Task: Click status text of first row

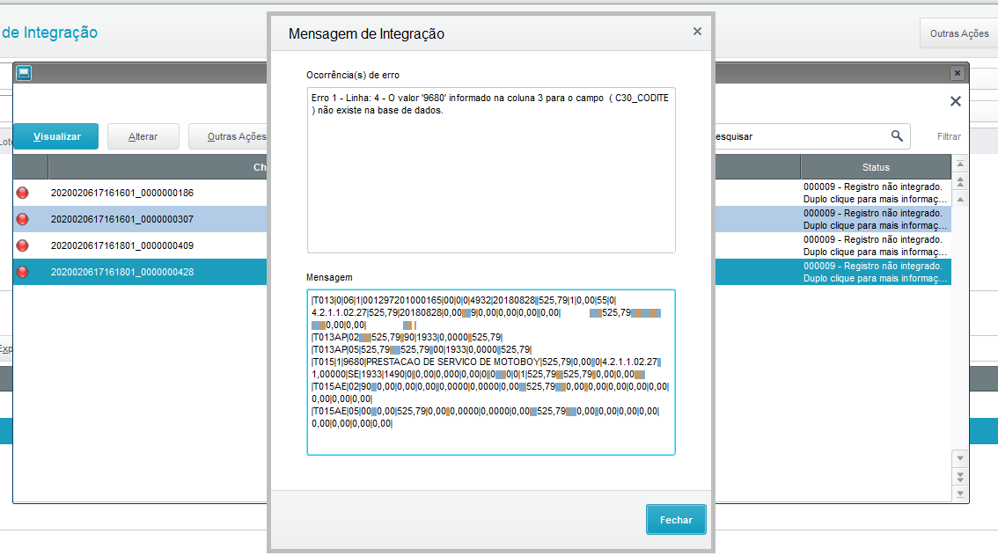Action: pos(875,193)
